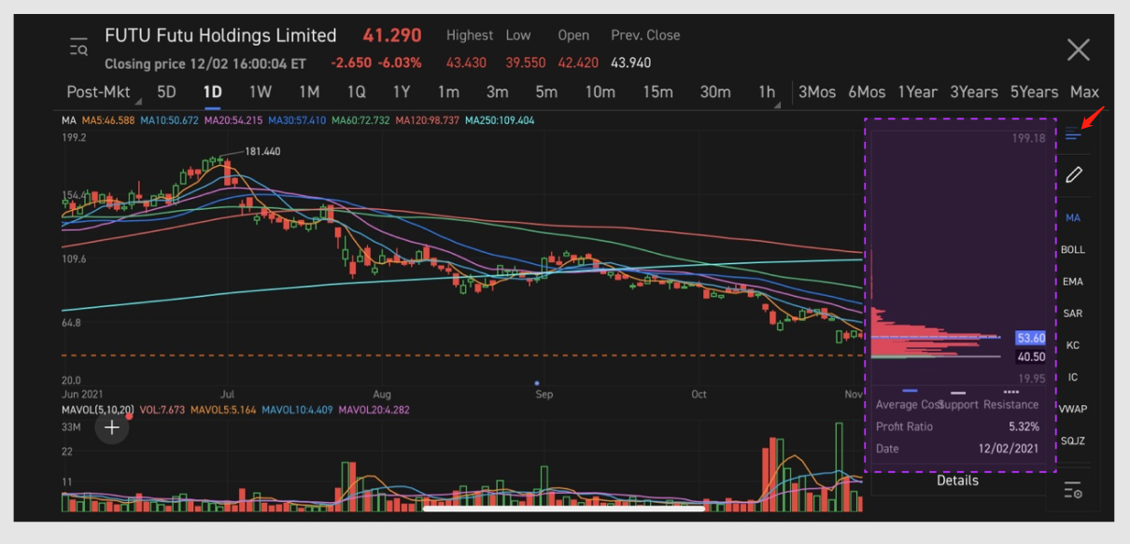This screenshot has width=1130, height=544.
Task: Click the MAVOL10:4.409 label
Action: (299, 410)
